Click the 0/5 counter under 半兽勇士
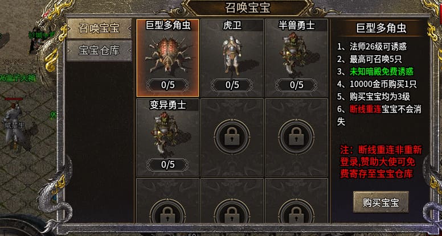Screen dimensions: 442x236 (296, 85)
